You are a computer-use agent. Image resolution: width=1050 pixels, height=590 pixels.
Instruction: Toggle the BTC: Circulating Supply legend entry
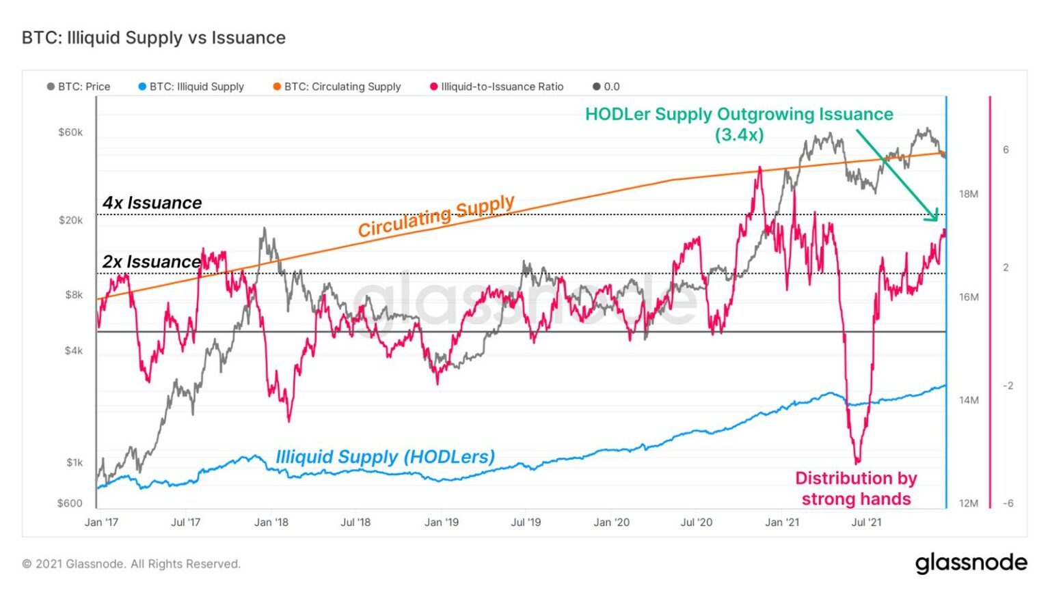pos(337,87)
